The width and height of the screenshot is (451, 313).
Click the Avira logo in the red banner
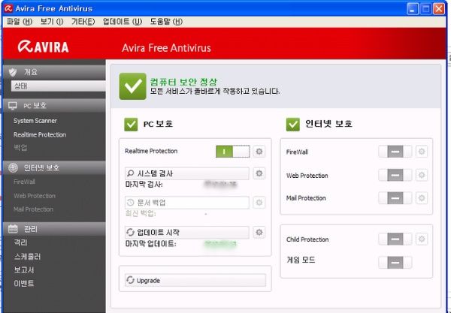click(x=43, y=47)
